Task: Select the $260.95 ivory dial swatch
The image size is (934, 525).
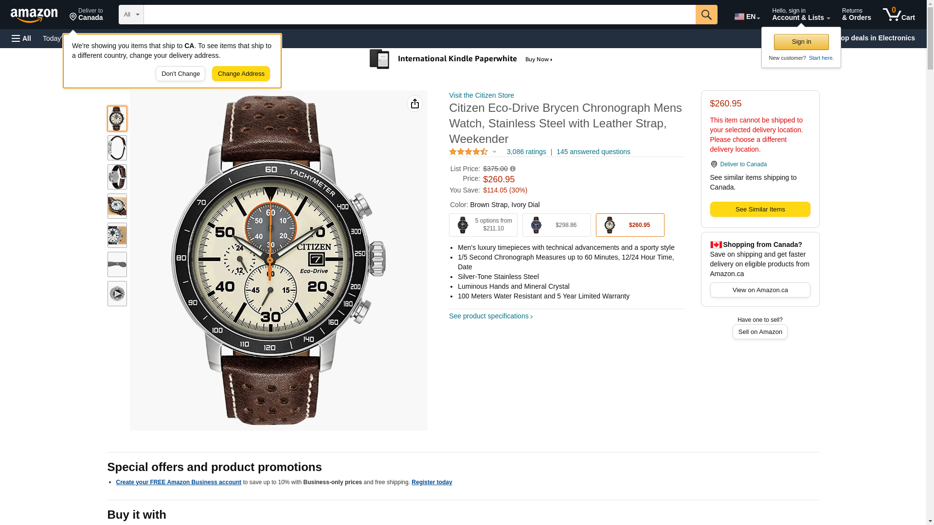Action: (630, 225)
